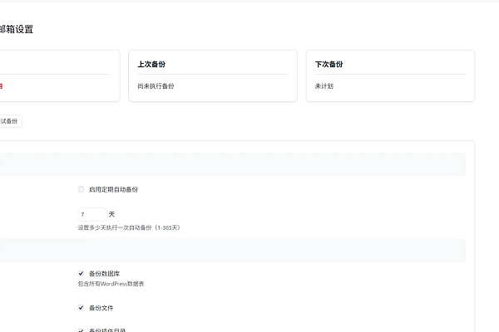This screenshot has height=332, width=499.
Task: Uncheck the 备份数据库 checkbox
Action: point(82,273)
